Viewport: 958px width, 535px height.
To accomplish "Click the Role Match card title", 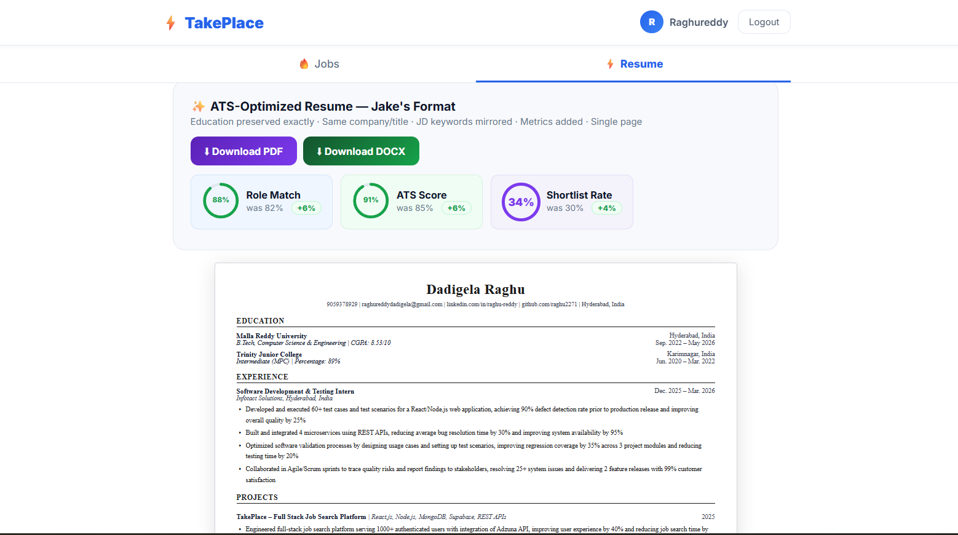I will point(274,195).
